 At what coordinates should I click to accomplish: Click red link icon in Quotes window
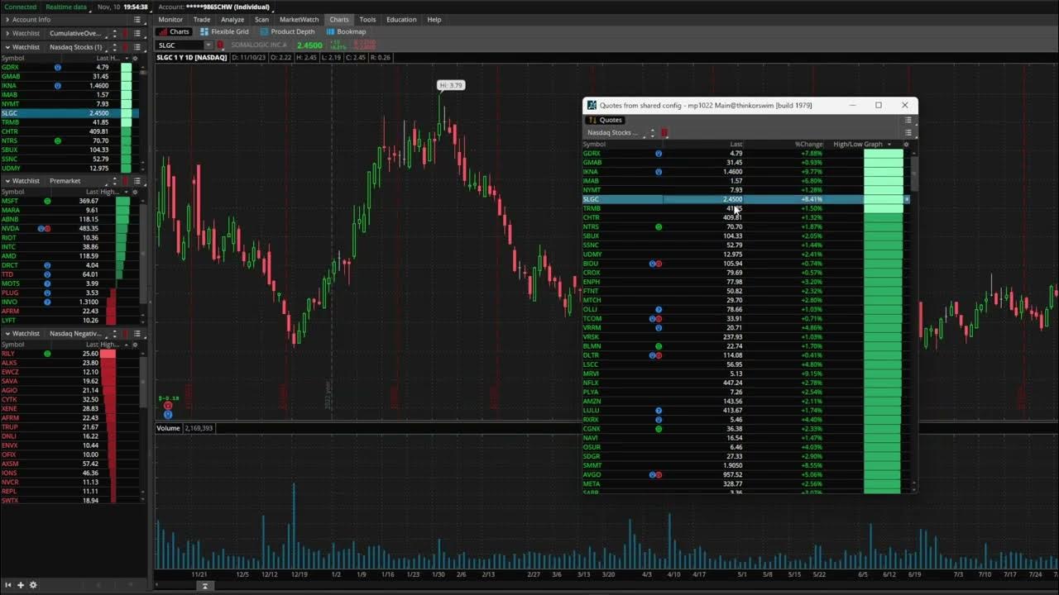[664, 132]
